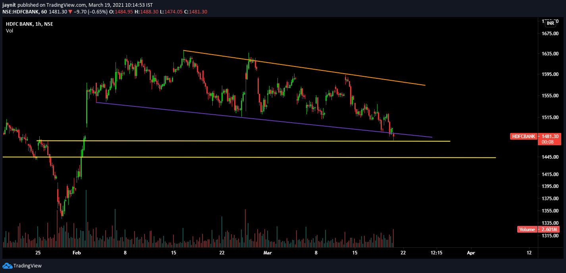Click the red Volume label tag

pyautogui.click(x=527, y=229)
